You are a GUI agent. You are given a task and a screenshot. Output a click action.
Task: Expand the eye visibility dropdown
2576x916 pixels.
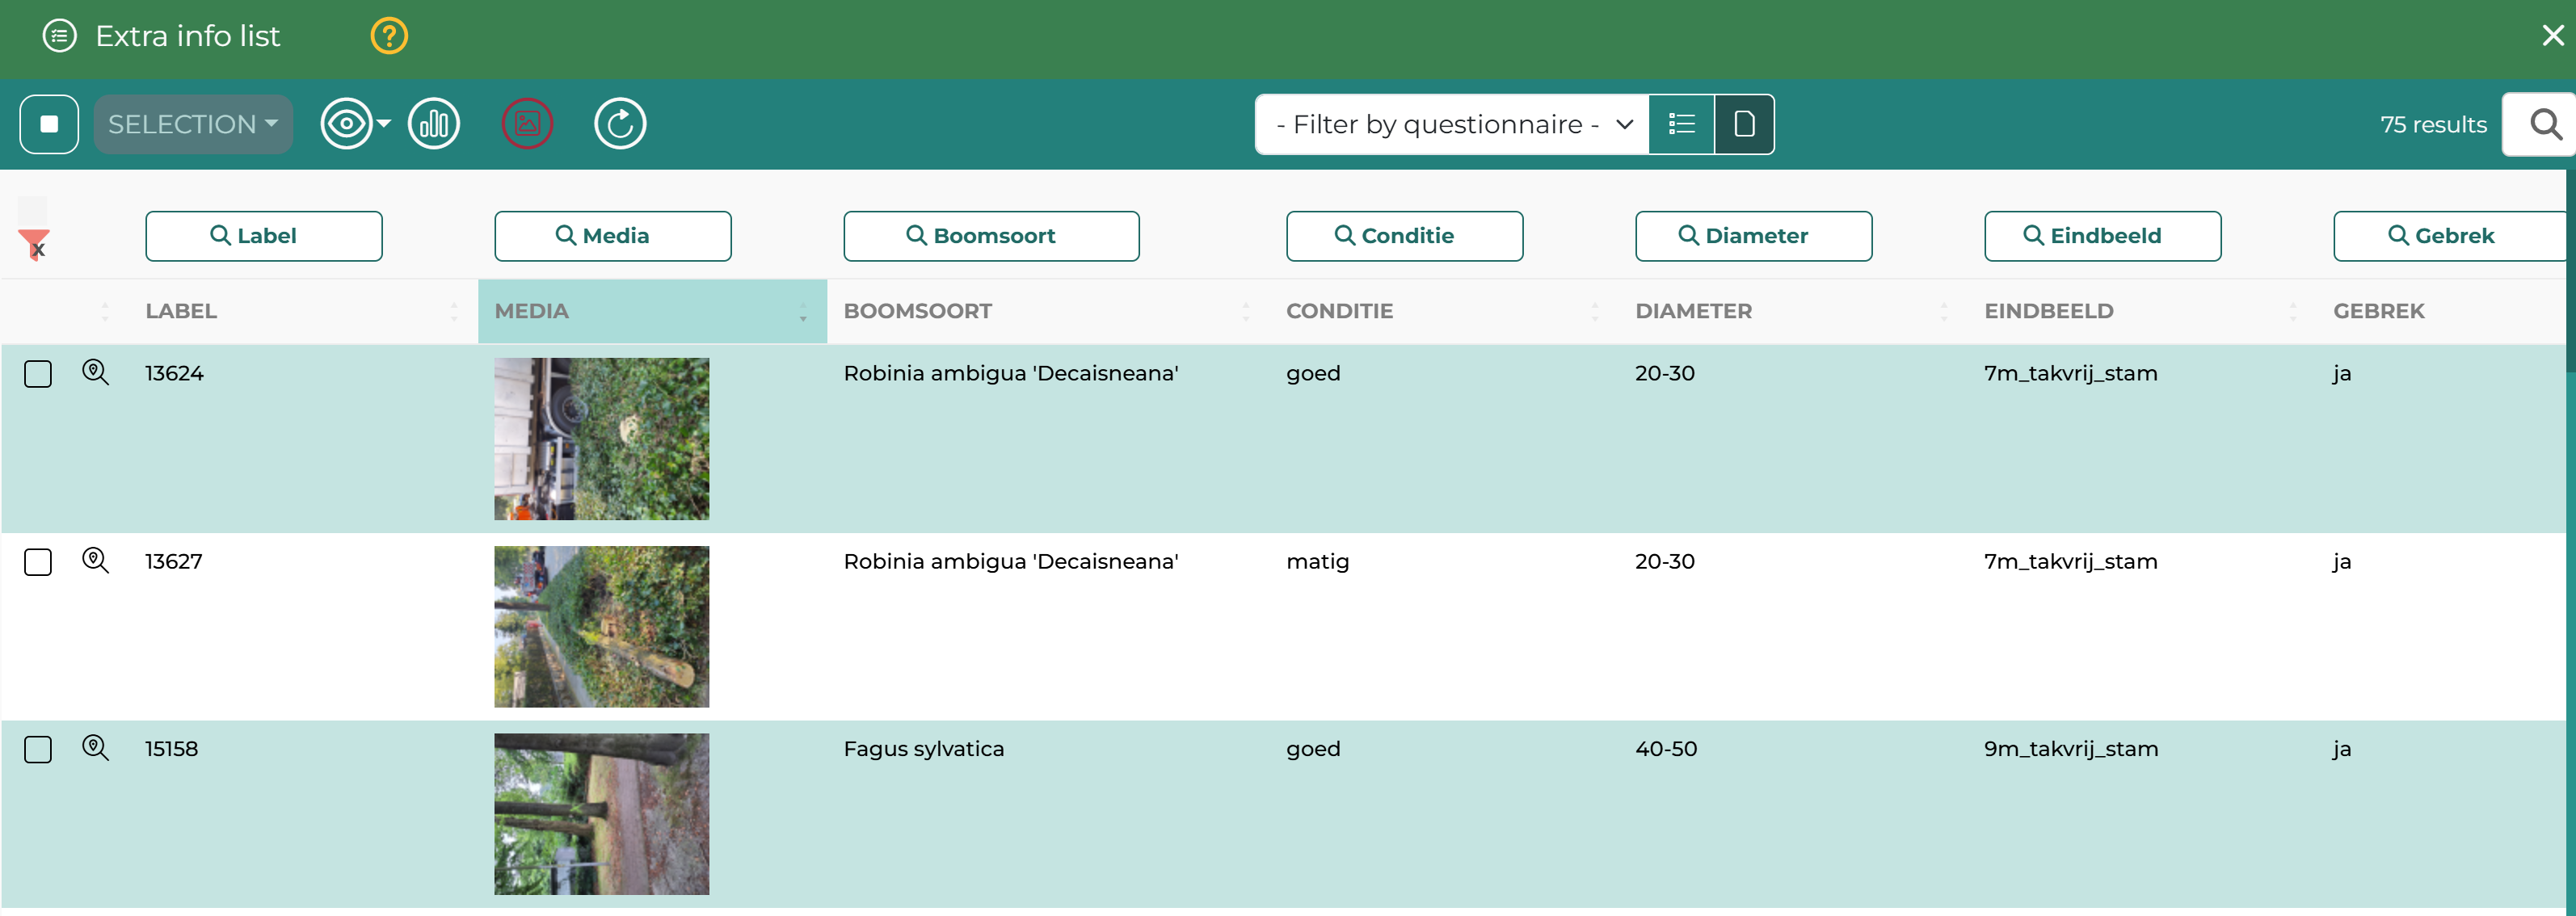(355, 124)
